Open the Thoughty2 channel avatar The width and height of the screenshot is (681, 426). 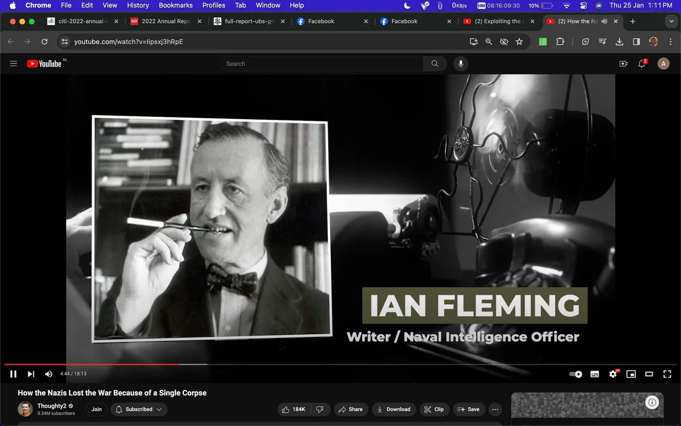(25, 409)
